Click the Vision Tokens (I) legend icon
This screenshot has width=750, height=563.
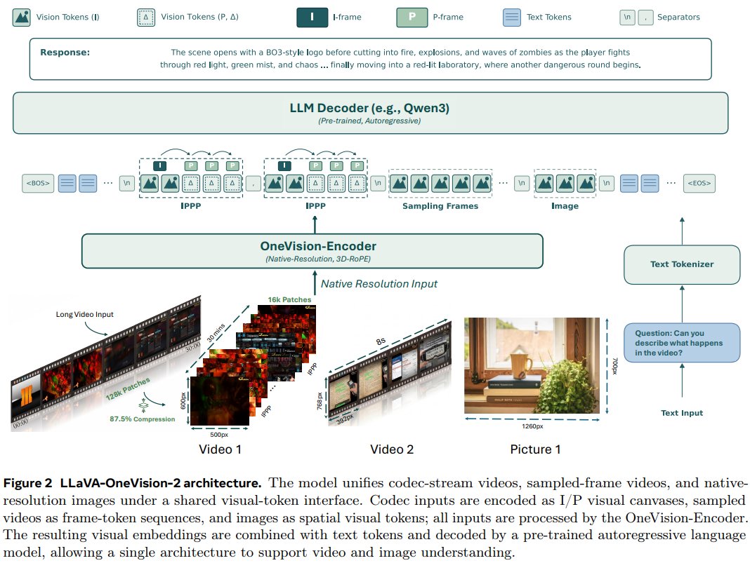(22, 18)
